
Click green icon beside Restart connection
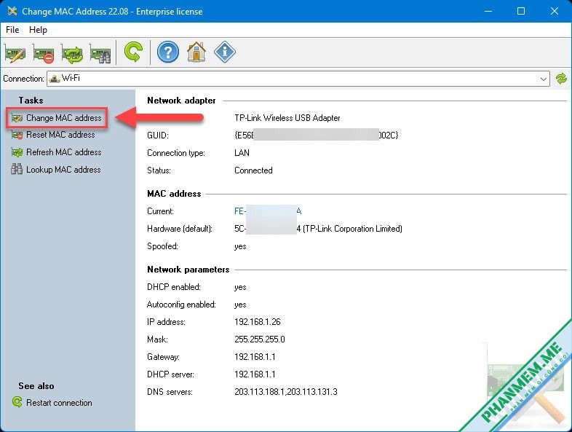pyautogui.click(x=17, y=402)
